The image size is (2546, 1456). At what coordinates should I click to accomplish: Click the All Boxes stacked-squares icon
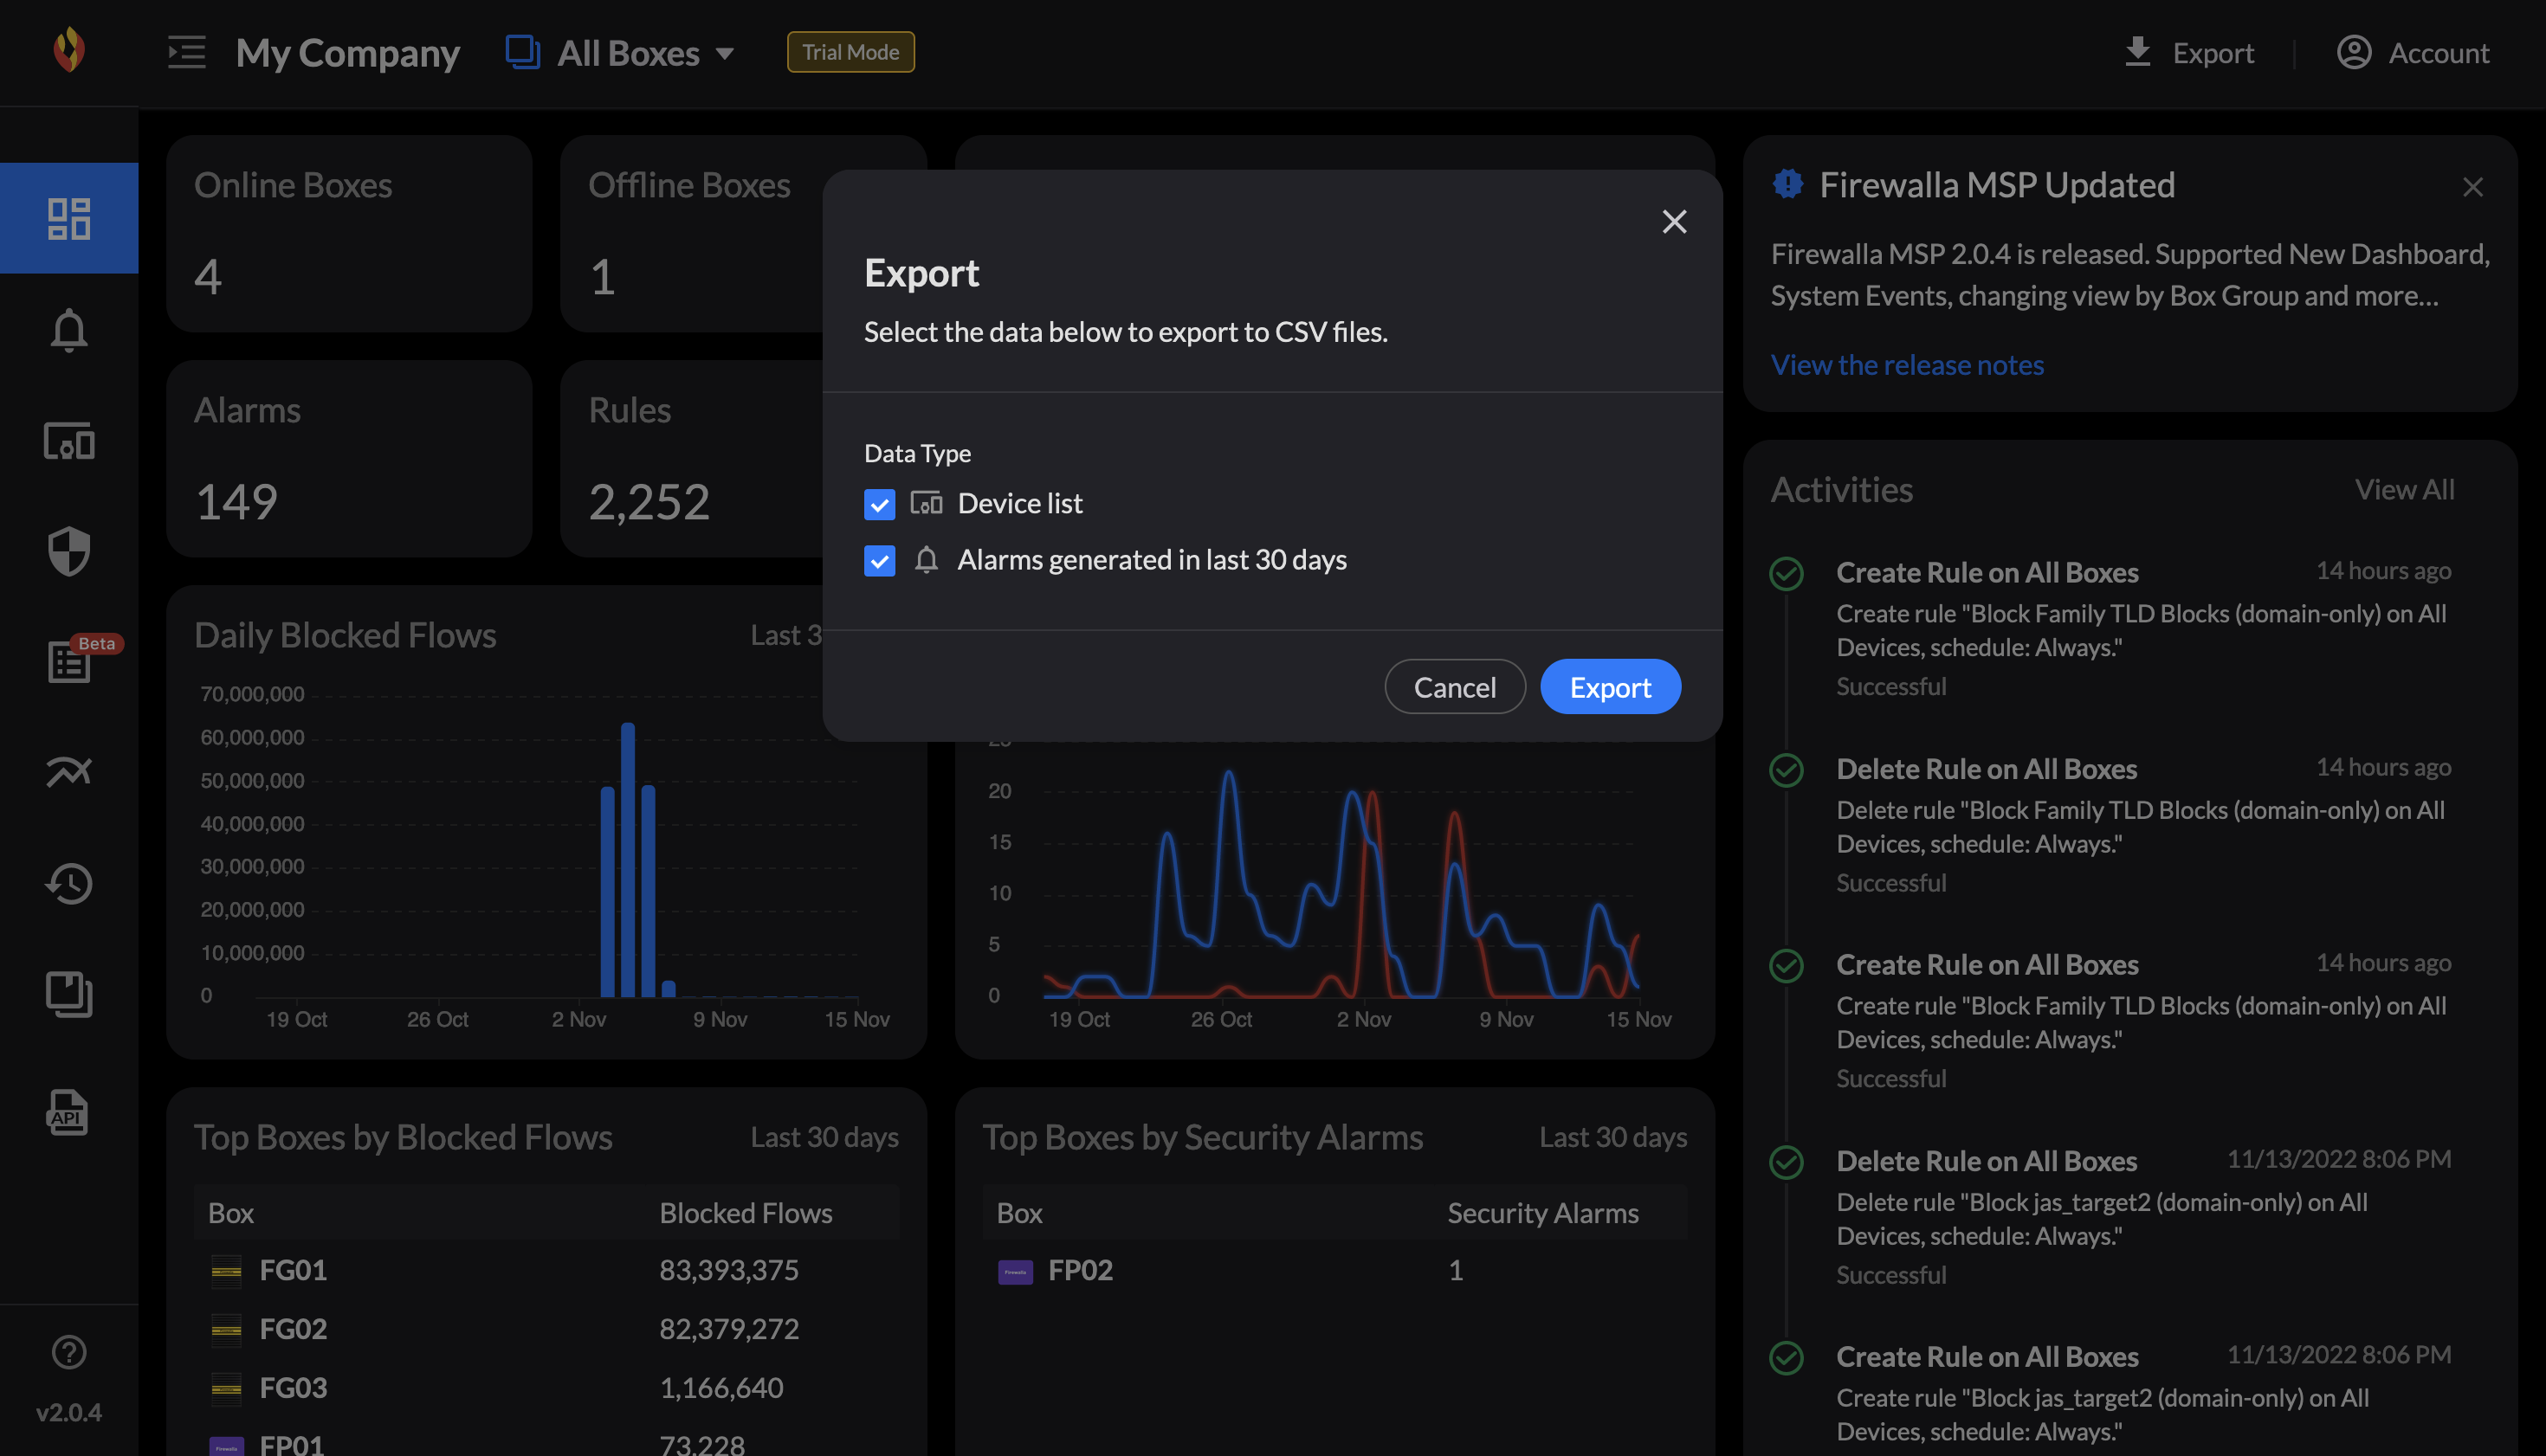(x=523, y=52)
